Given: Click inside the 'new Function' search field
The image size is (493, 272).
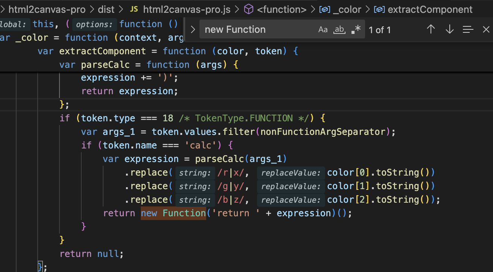Looking at the screenshot, I should tap(256, 29).
